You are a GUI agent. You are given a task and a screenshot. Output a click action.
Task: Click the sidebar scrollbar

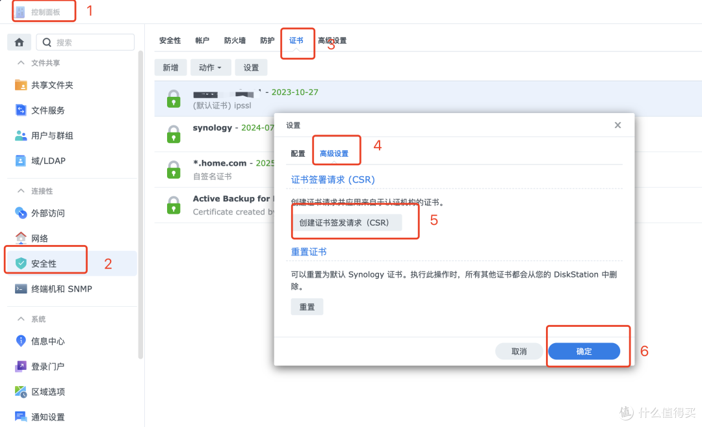coord(140,205)
